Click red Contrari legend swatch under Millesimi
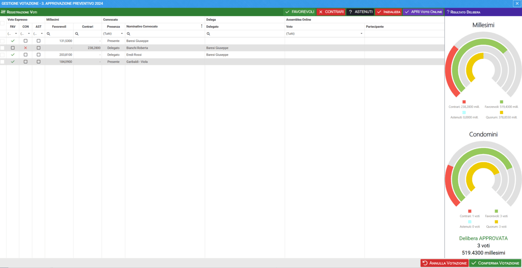The image size is (522, 268). [464, 102]
